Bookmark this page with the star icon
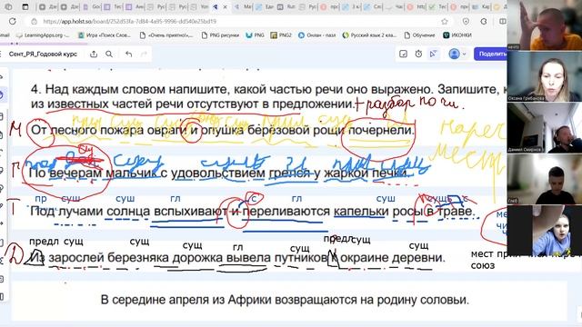This screenshot has height=327, width=582. pos(445,21)
